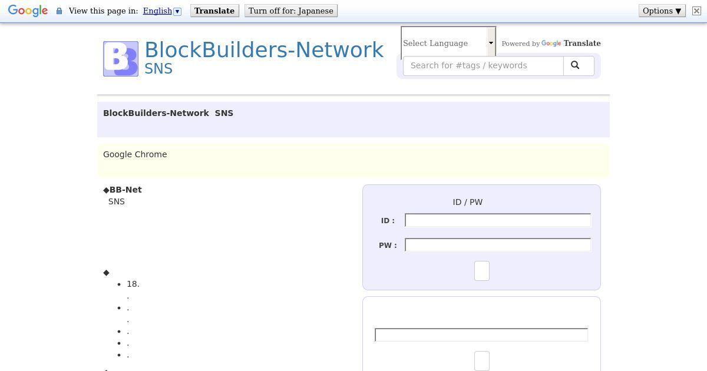Click the "ID / PW" panel heading
The width and height of the screenshot is (707, 371).
(468, 202)
